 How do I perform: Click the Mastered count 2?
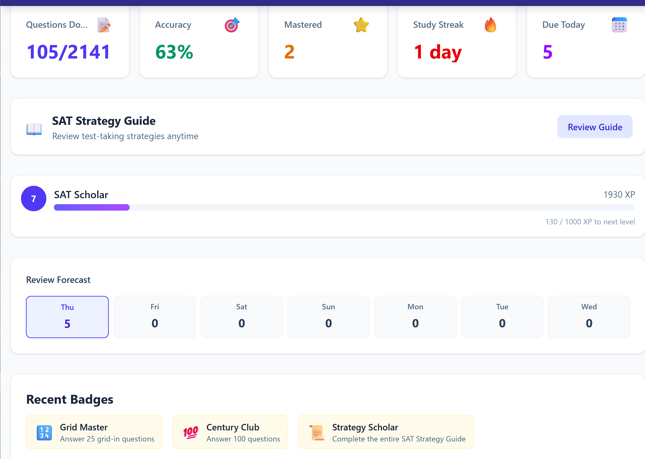289,52
